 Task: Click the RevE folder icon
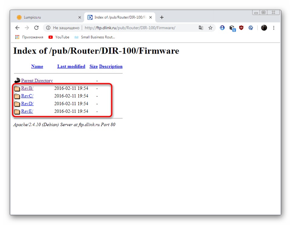pyautogui.click(x=17, y=112)
